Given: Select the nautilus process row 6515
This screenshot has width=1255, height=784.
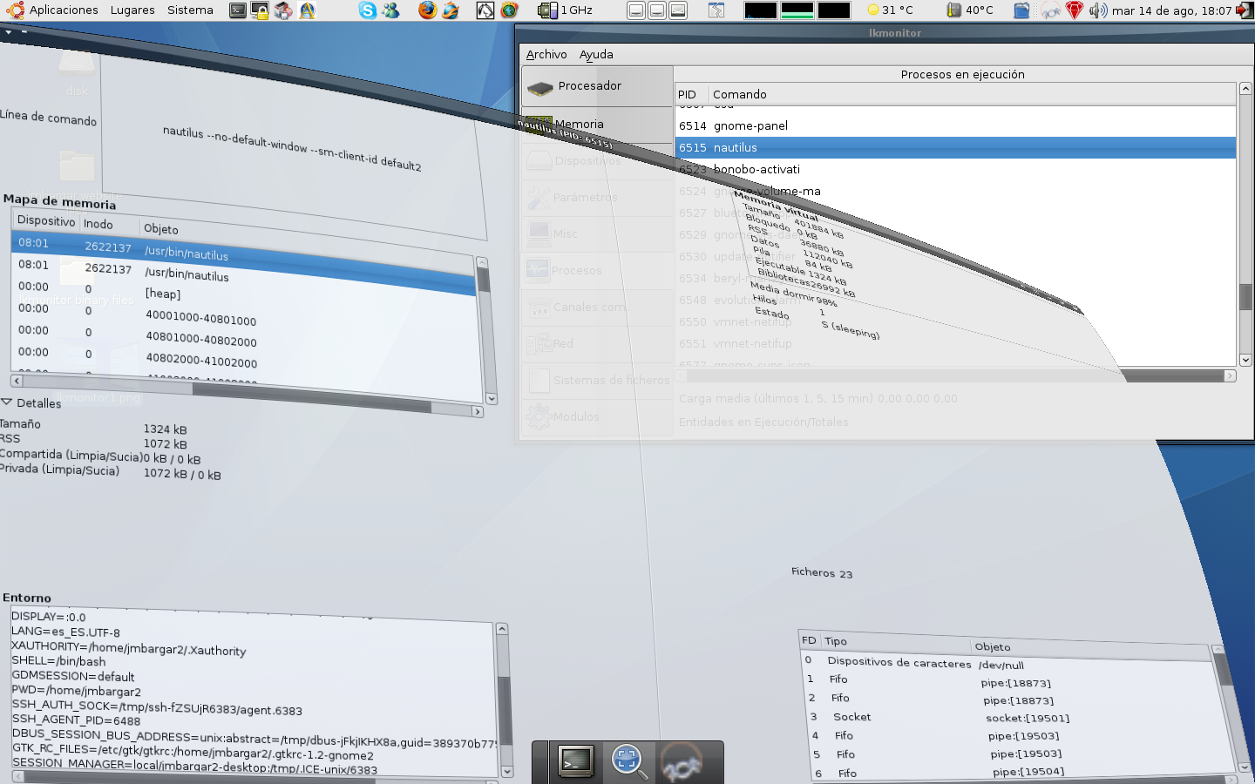Looking at the screenshot, I should click(x=955, y=147).
